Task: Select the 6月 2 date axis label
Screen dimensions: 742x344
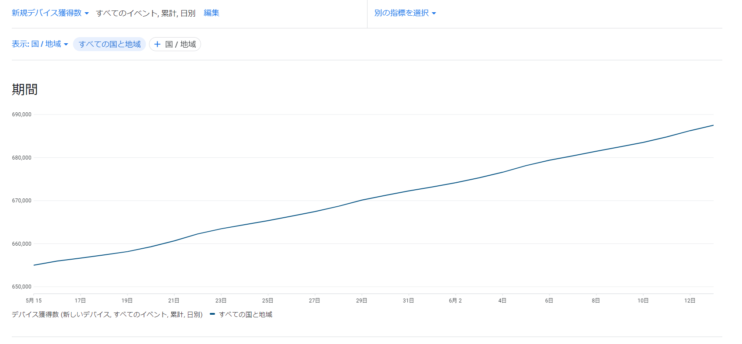Action: click(455, 300)
